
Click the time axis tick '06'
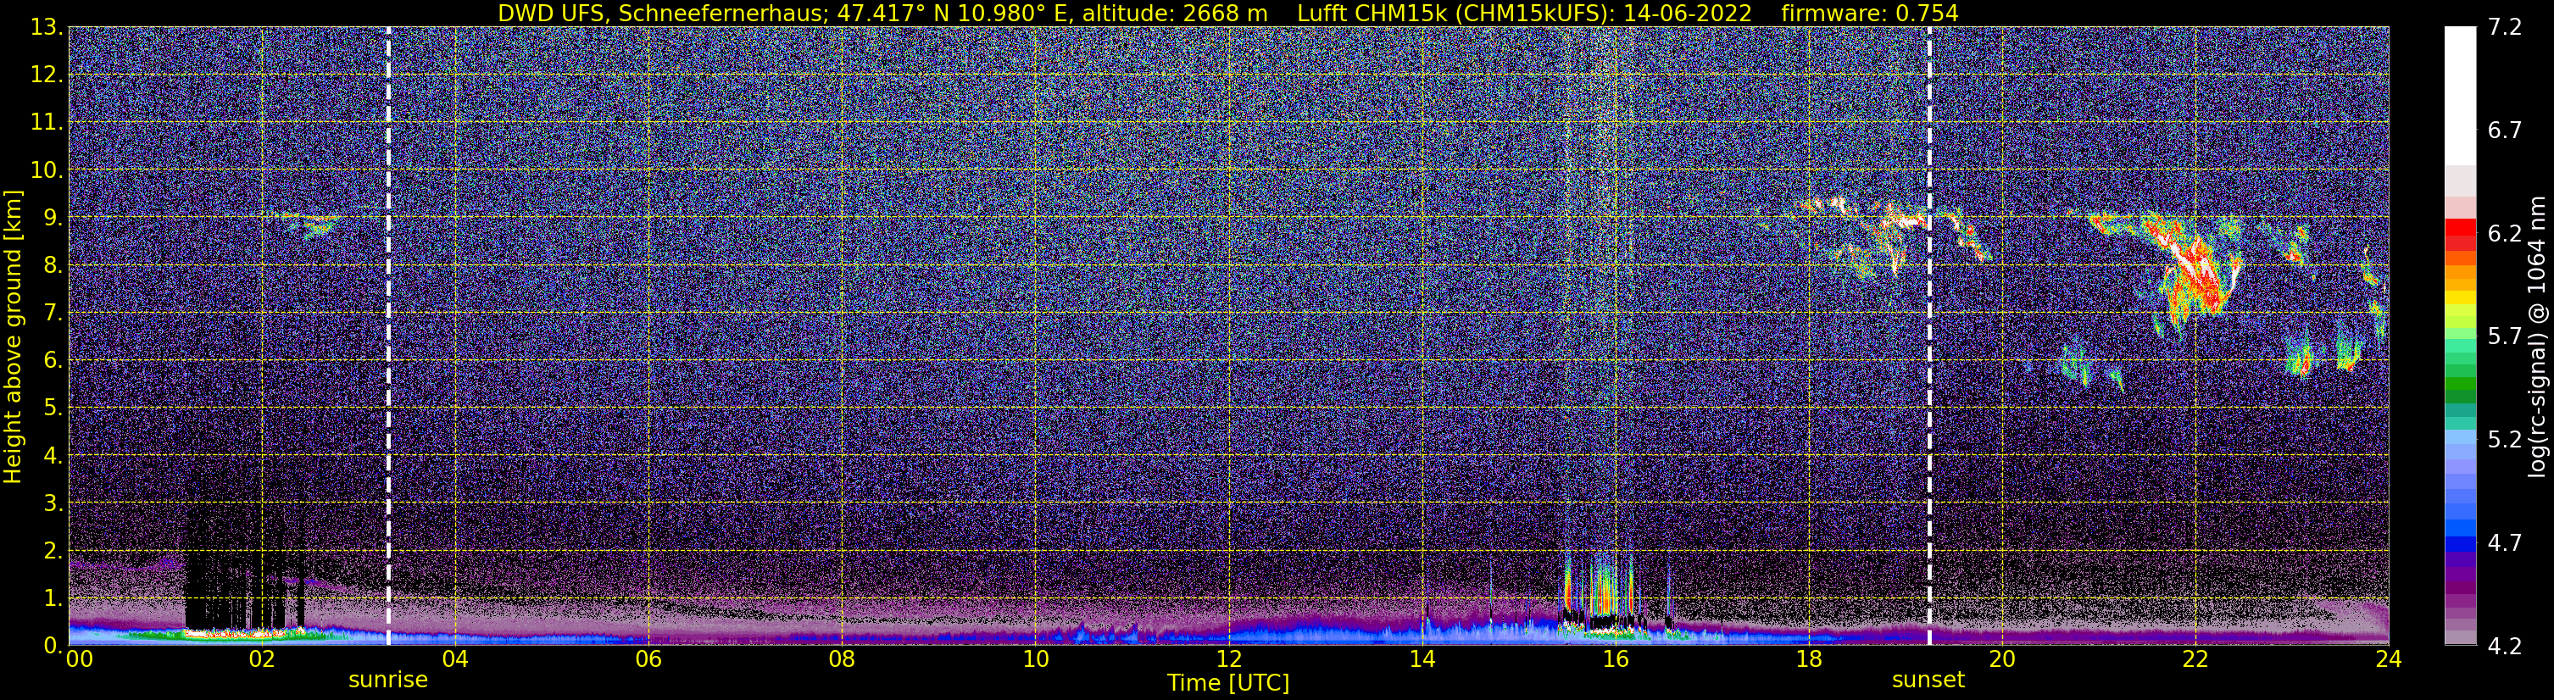(648, 658)
